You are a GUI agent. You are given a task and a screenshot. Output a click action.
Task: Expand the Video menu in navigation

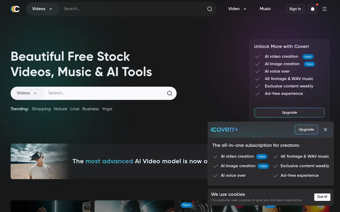237,9
